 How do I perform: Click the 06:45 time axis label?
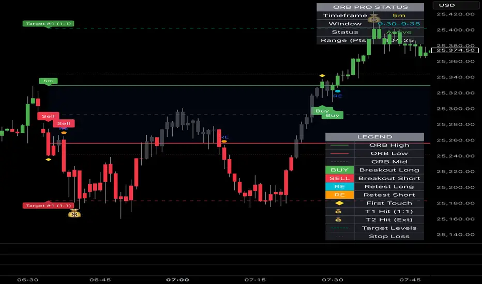point(100,280)
